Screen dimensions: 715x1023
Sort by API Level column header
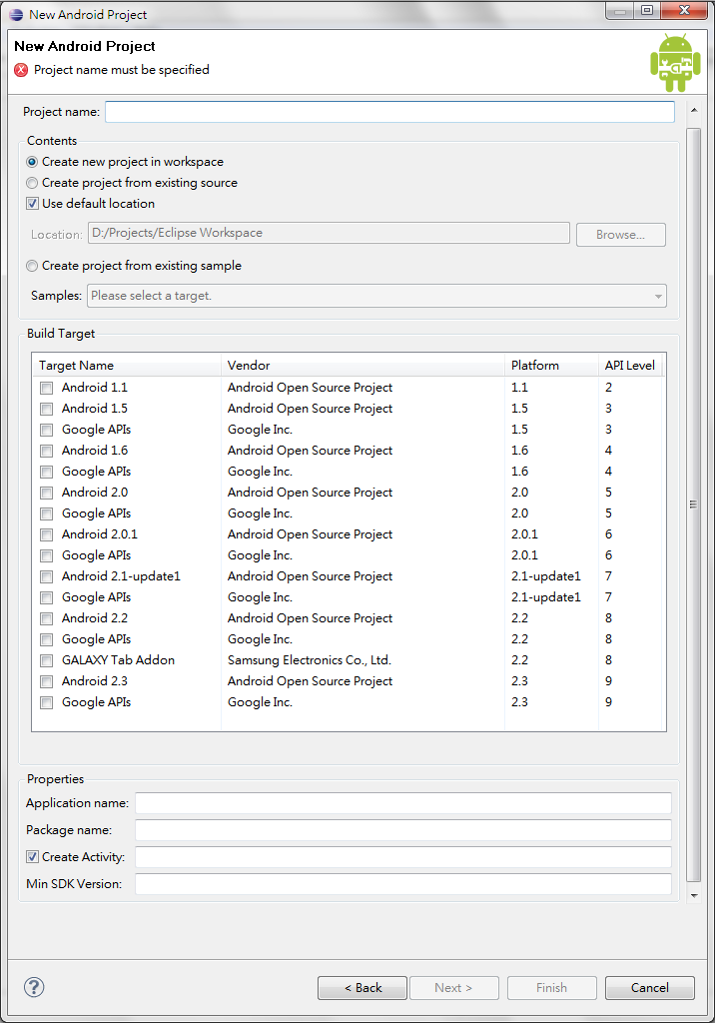[630, 366]
